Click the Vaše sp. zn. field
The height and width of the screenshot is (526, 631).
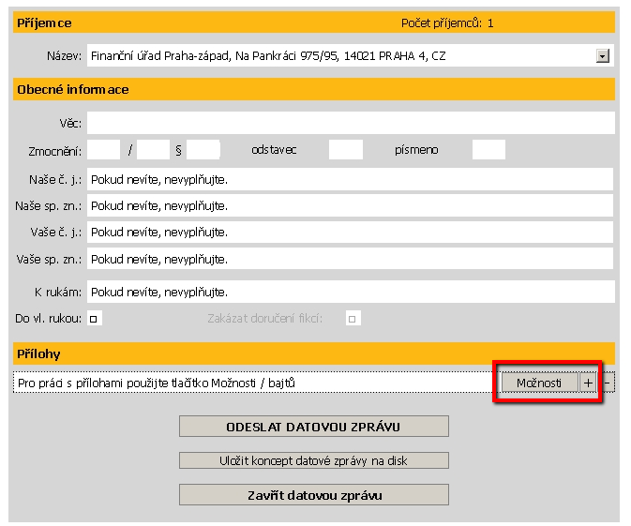(x=350, y=259)
